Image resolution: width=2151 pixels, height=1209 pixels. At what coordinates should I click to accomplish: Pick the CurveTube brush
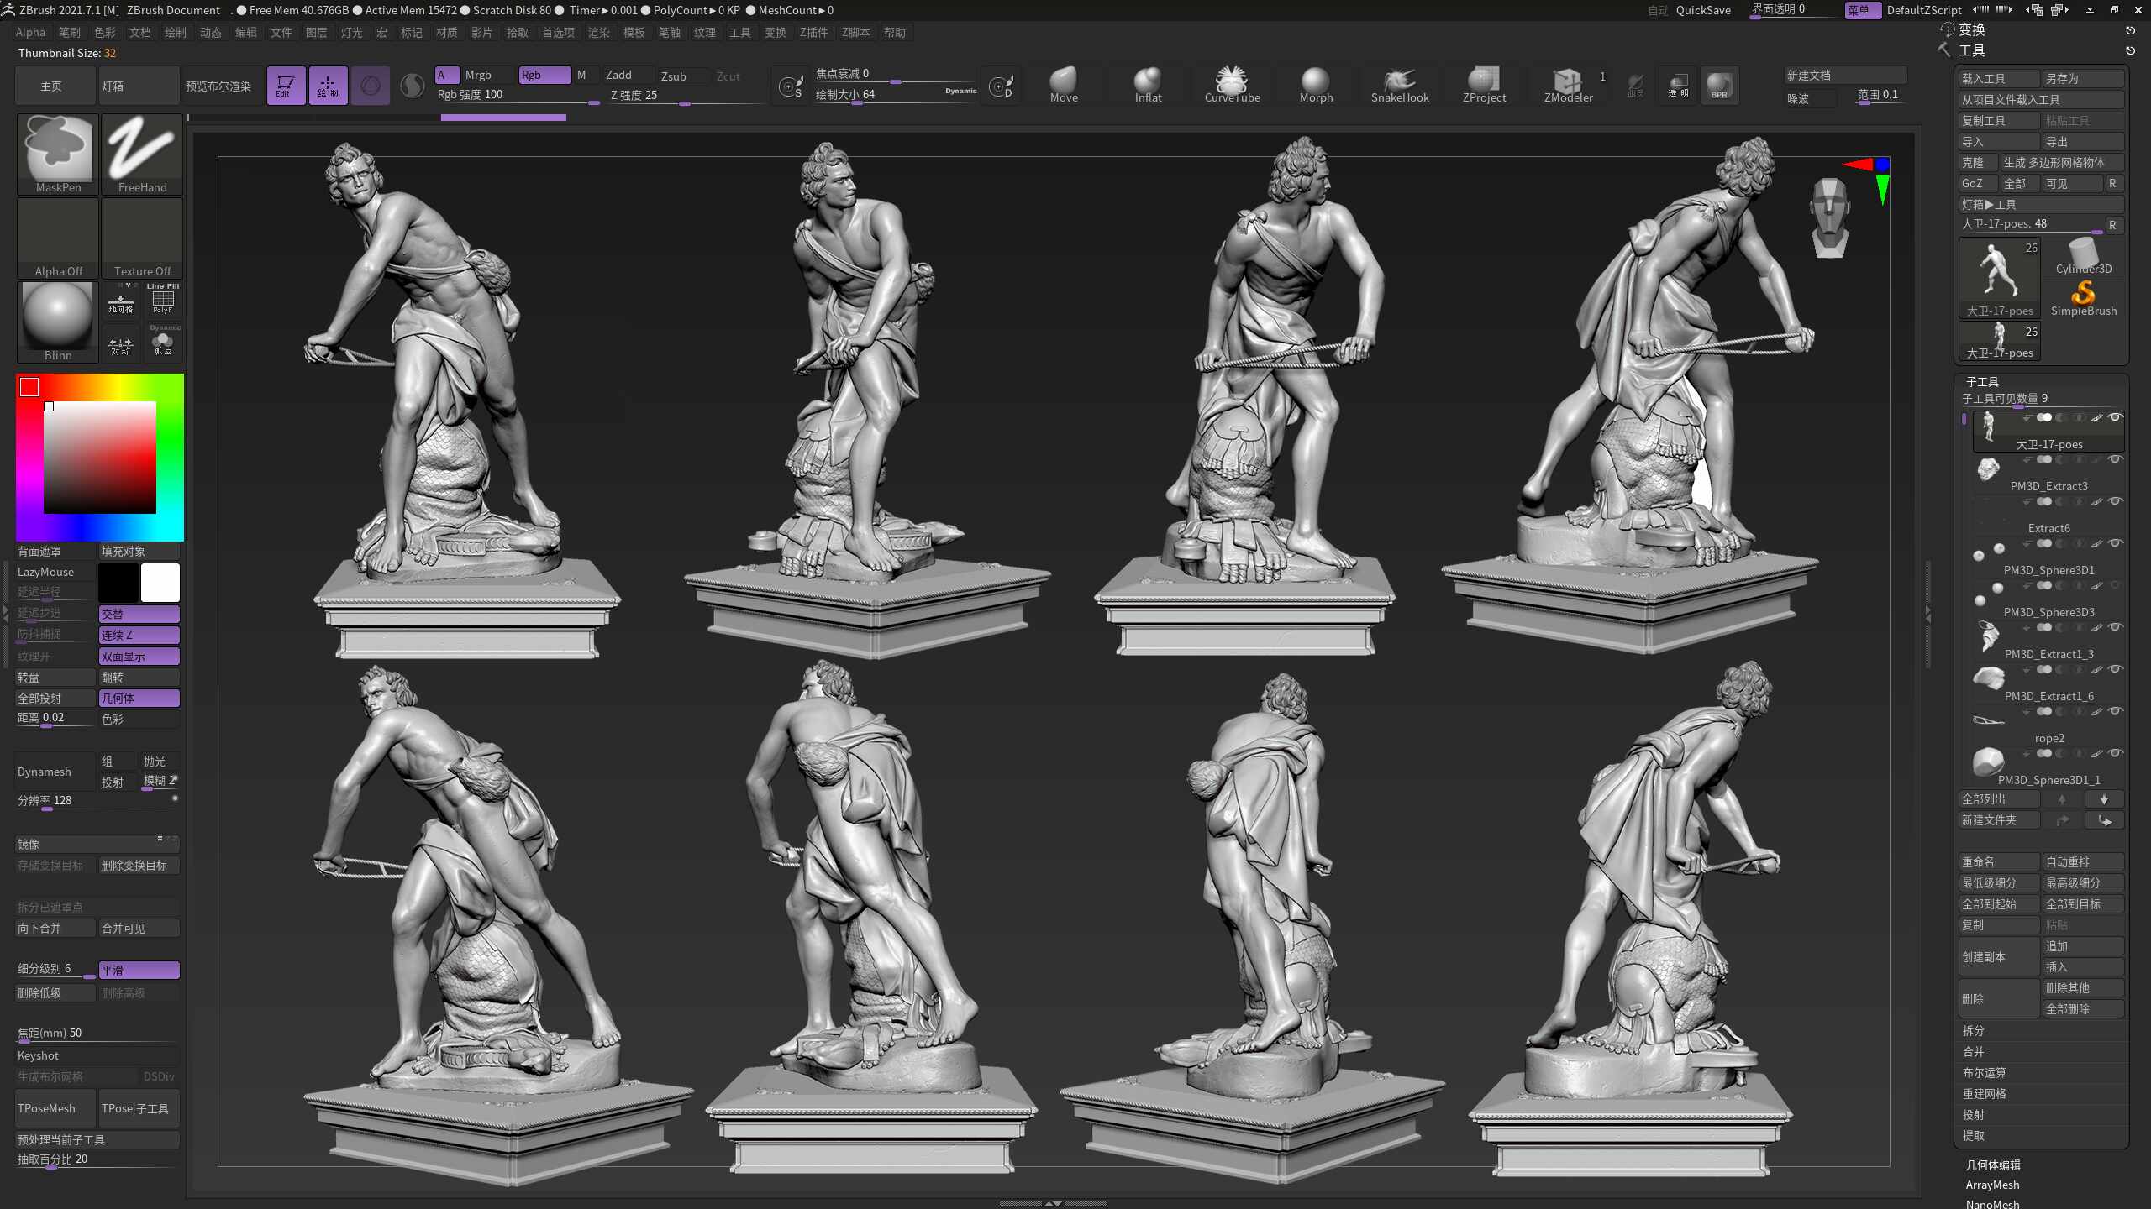[x=1232, y=85]
